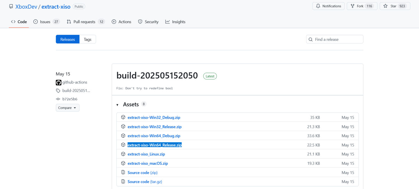Image resolution: width=419 pixels, height=189 pixels.
Task: Click the build tag icon in sidebar
Action: (x=58, y=91)
